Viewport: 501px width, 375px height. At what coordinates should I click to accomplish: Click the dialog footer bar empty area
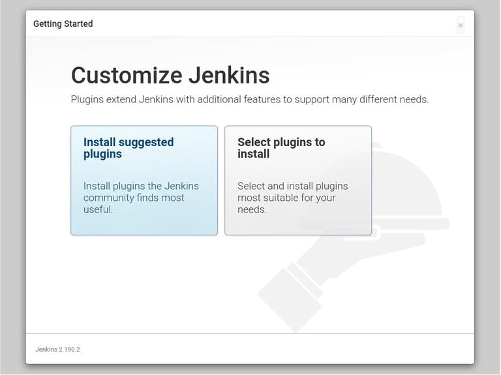click(x=261, y=350)
